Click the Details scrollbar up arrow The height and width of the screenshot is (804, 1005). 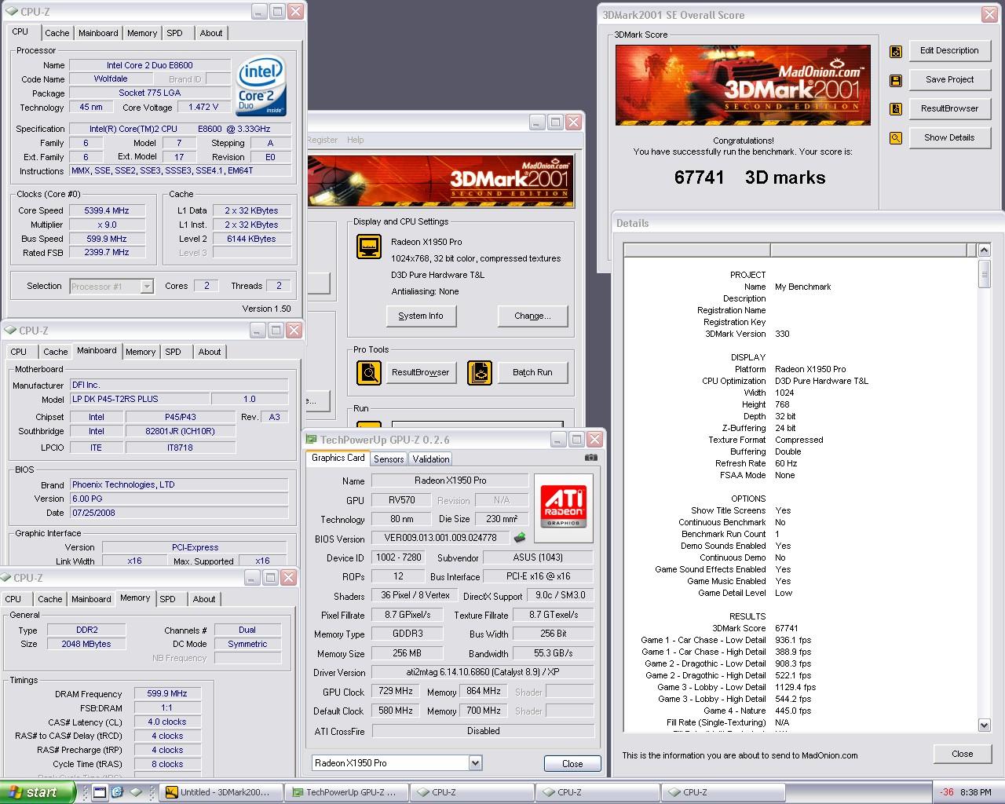point(984,250)
